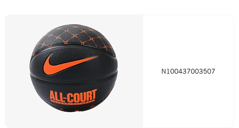Click the white panel above the product code
Screen dimensions: 239x128
point(188,41)
